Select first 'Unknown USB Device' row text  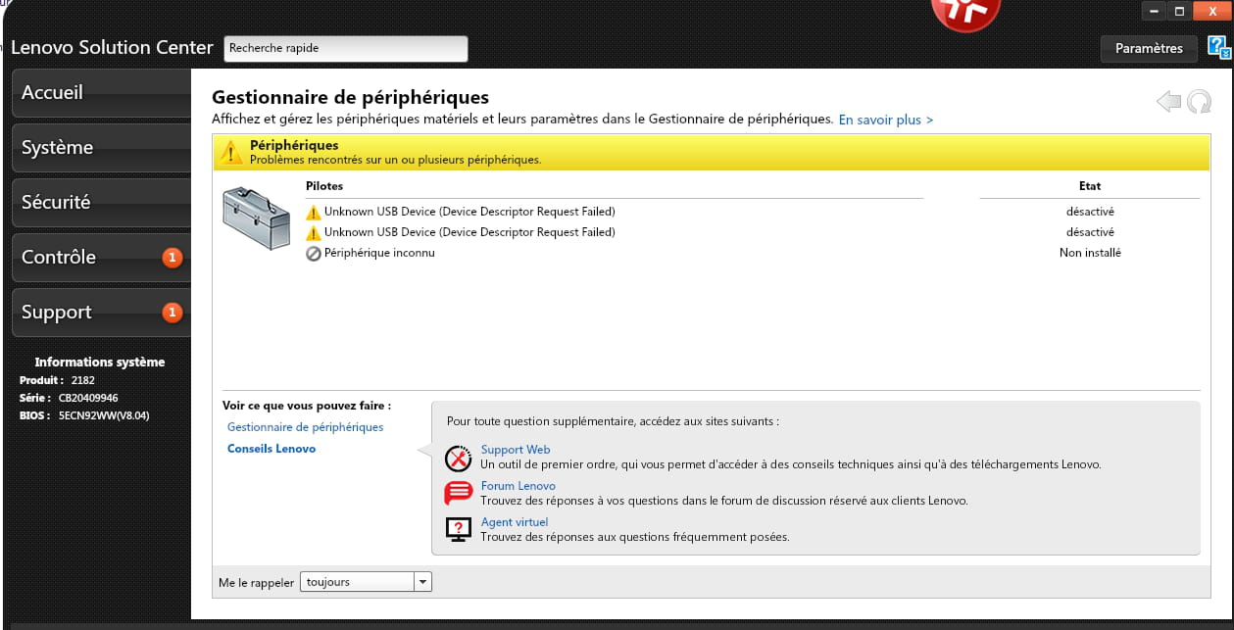click(x=469, y=212)
